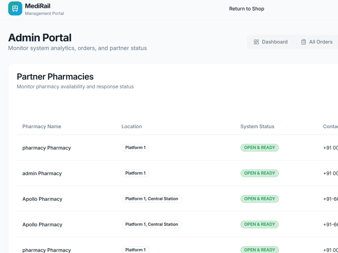Follow the Return to Shop link
This screenshot has height=253, width=338.
point(247,9)
